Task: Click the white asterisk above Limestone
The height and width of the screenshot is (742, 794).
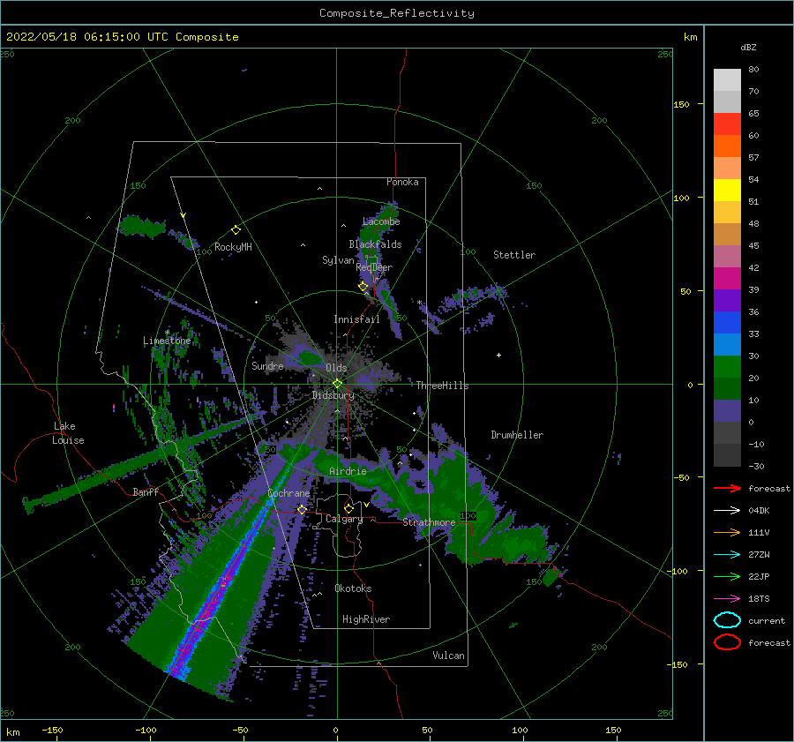Action: tap(167, 333)
